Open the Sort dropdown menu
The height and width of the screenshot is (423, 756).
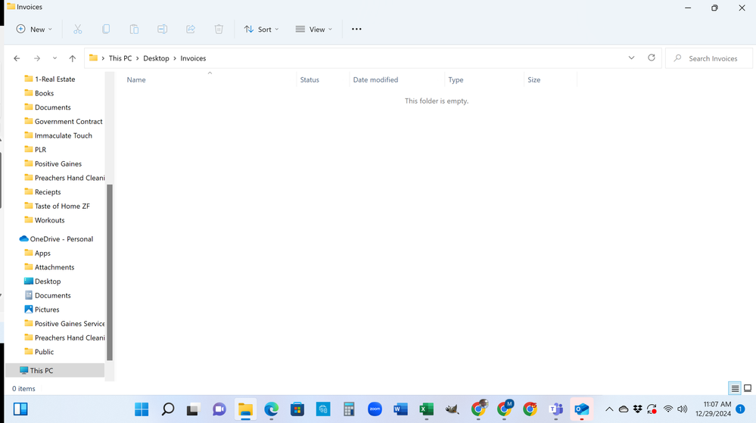pyautogui.click(x=261, y=30)
